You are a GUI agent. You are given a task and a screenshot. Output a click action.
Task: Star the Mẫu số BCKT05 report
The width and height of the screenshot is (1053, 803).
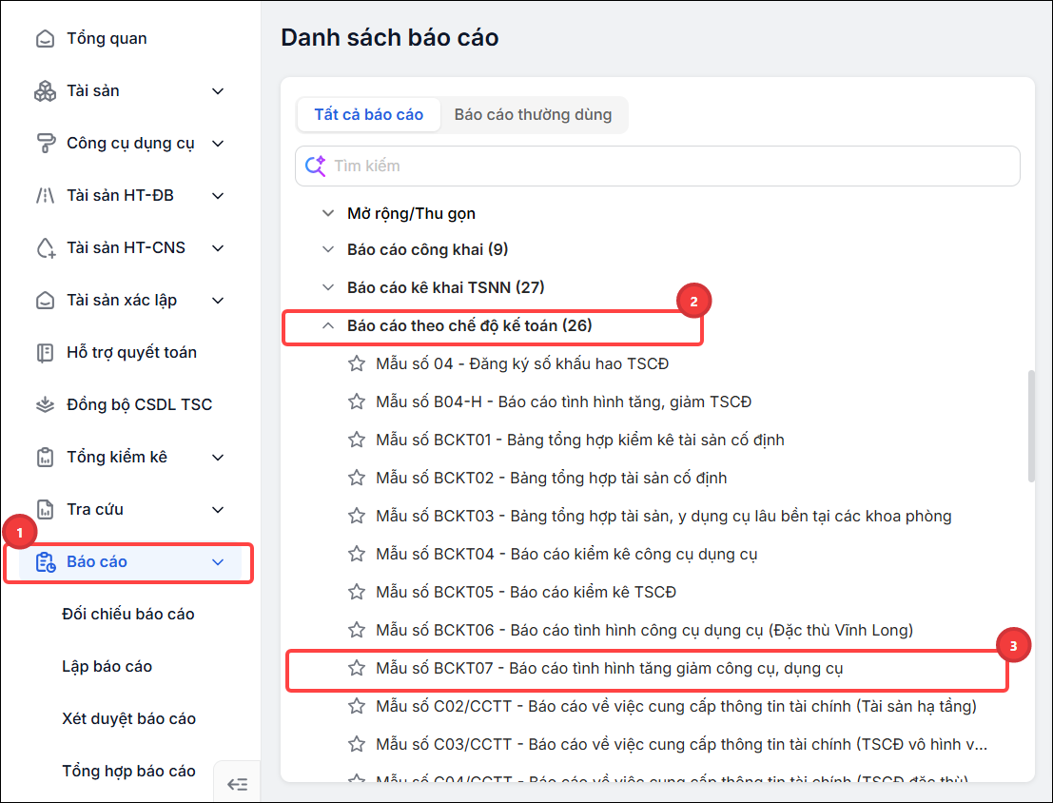tap(357, 592)
